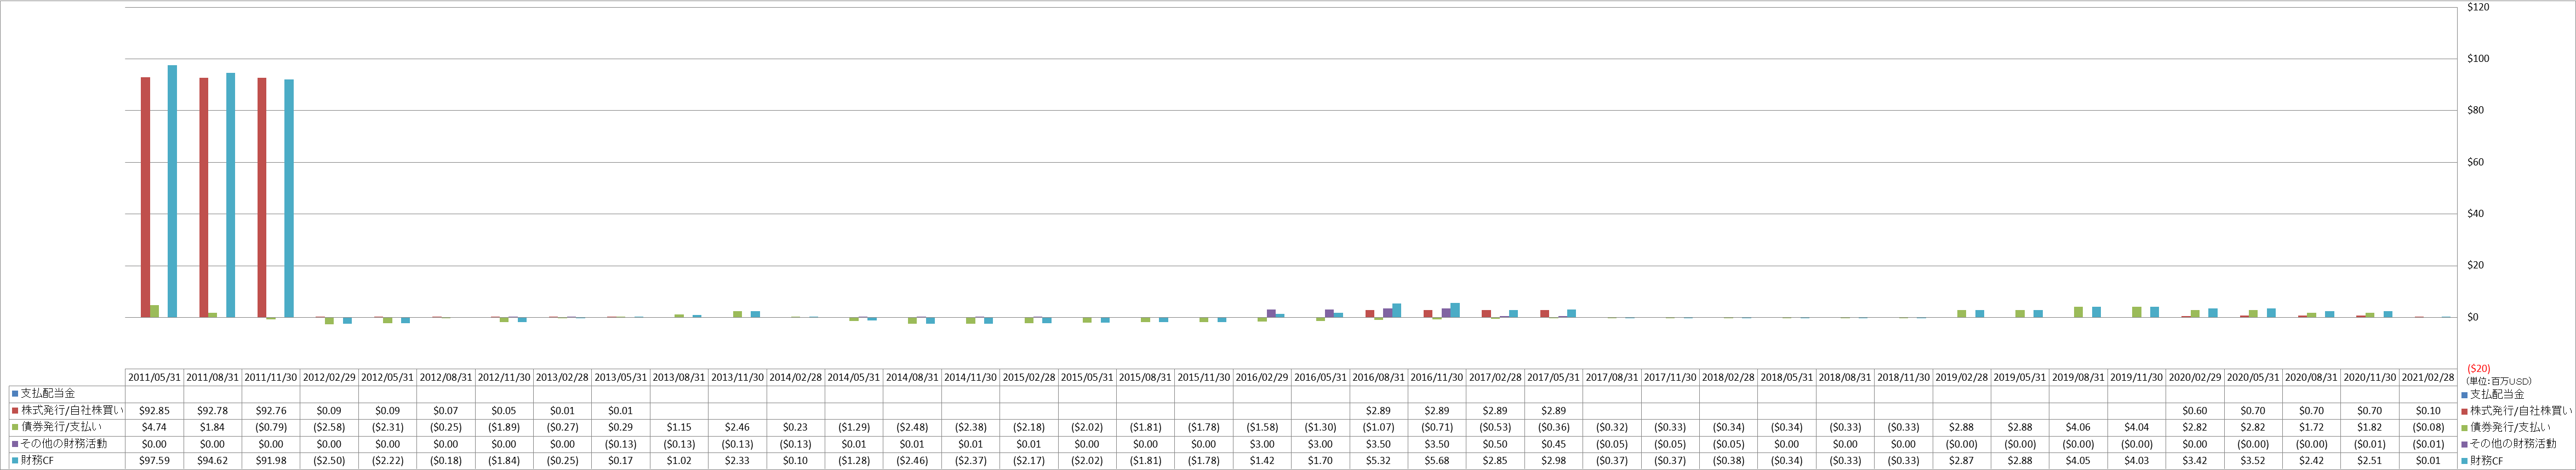Select the $5.32 財務CF value for 2016/08/31
Viewport: 2576px width, 470px height.
pyautogui.click(x=1379, y=461)
